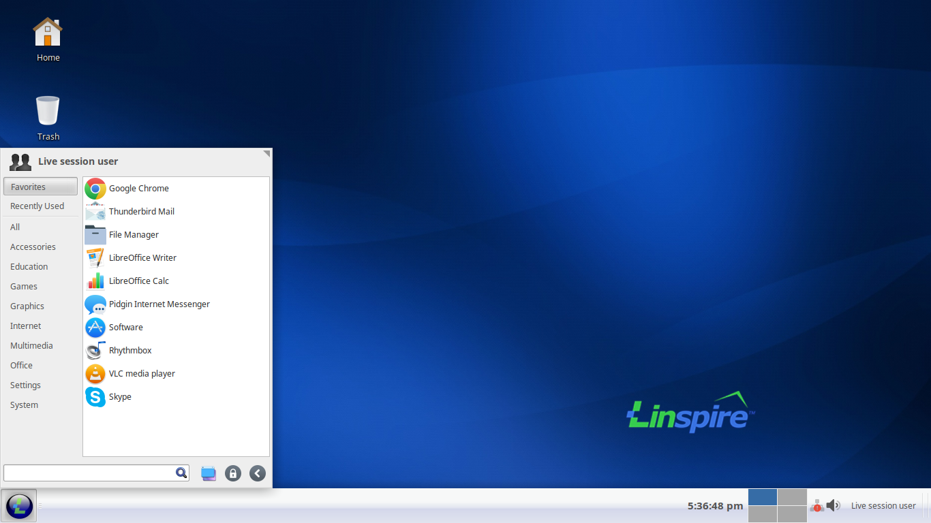Click Live session user name in menu header

click(x=78, y=161)
